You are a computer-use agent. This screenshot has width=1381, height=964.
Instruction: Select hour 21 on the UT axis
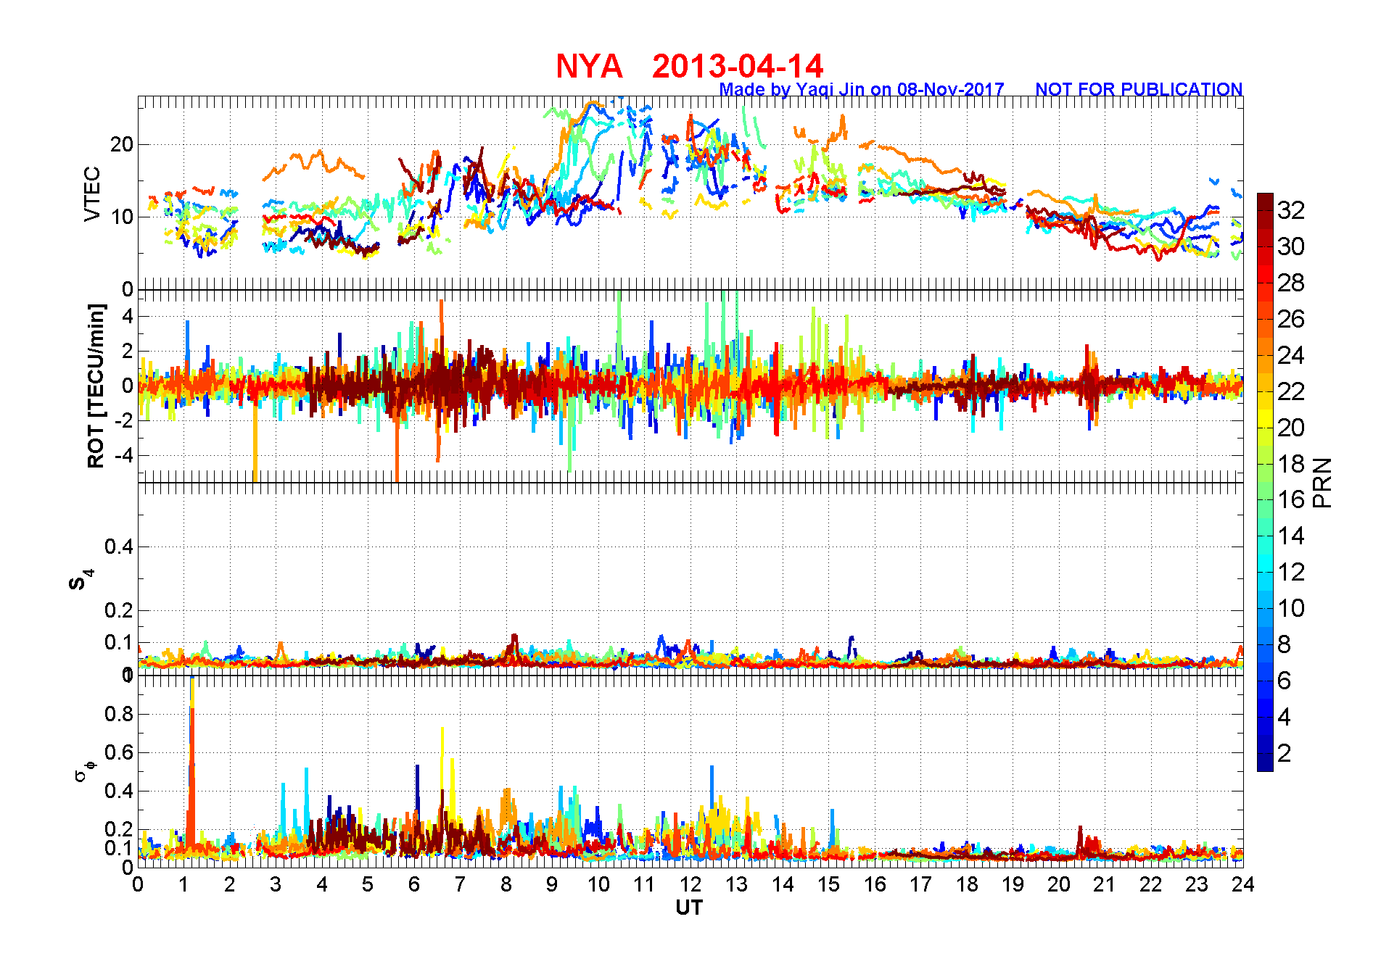1105,884
